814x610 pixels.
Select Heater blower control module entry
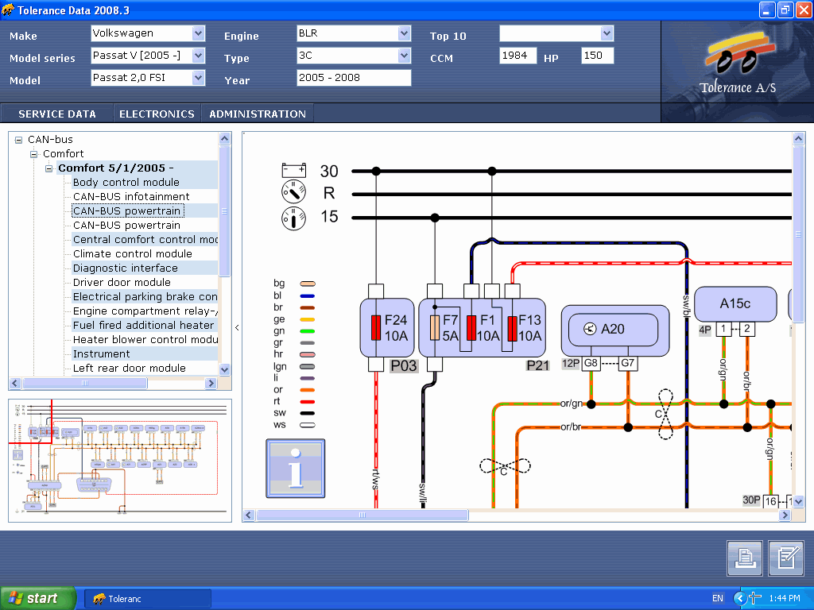[145, 340]
